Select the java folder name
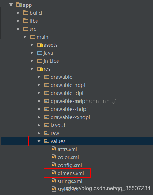The height and width of the screenshot is (195, 154). [48, 53]
